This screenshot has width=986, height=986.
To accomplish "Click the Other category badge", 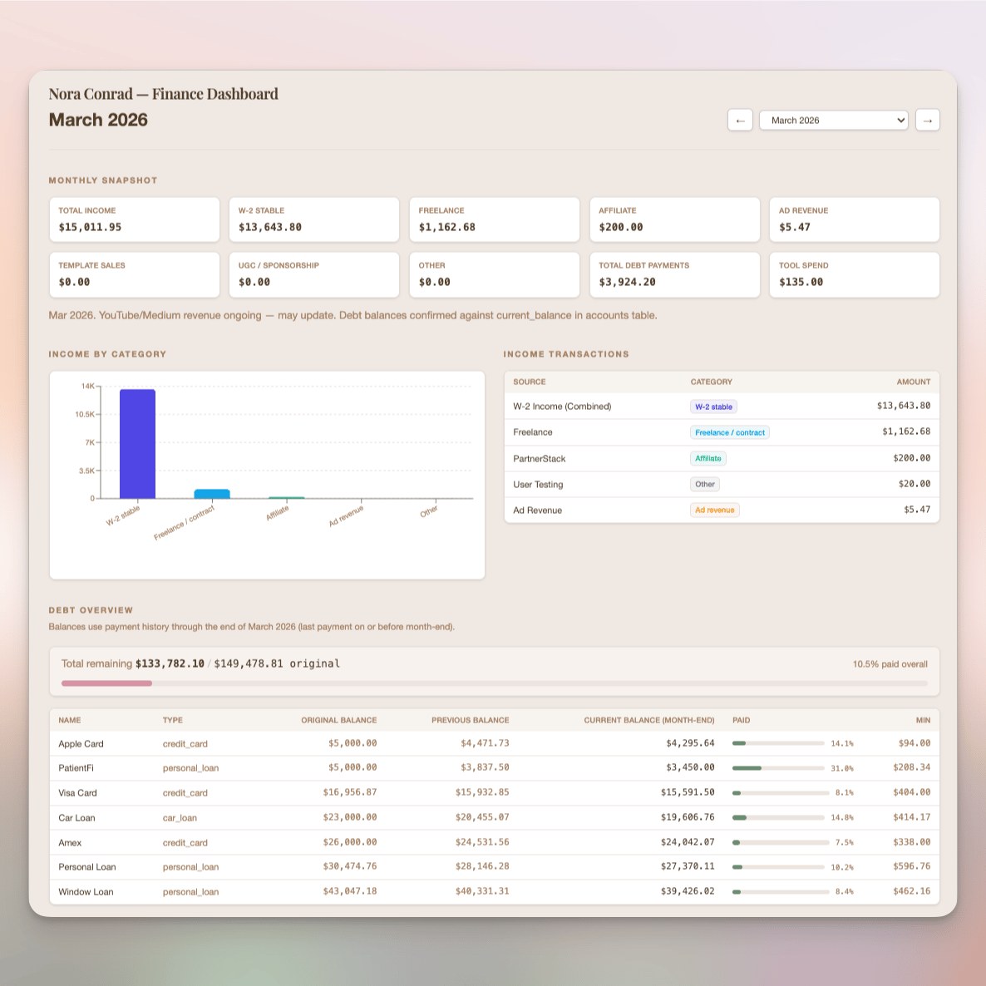I will tap(705, 484).
